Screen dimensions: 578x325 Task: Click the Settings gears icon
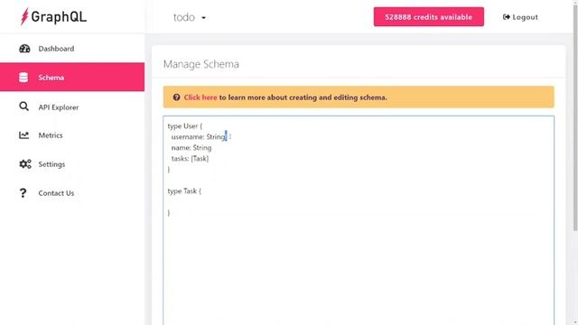click(25, 164)
